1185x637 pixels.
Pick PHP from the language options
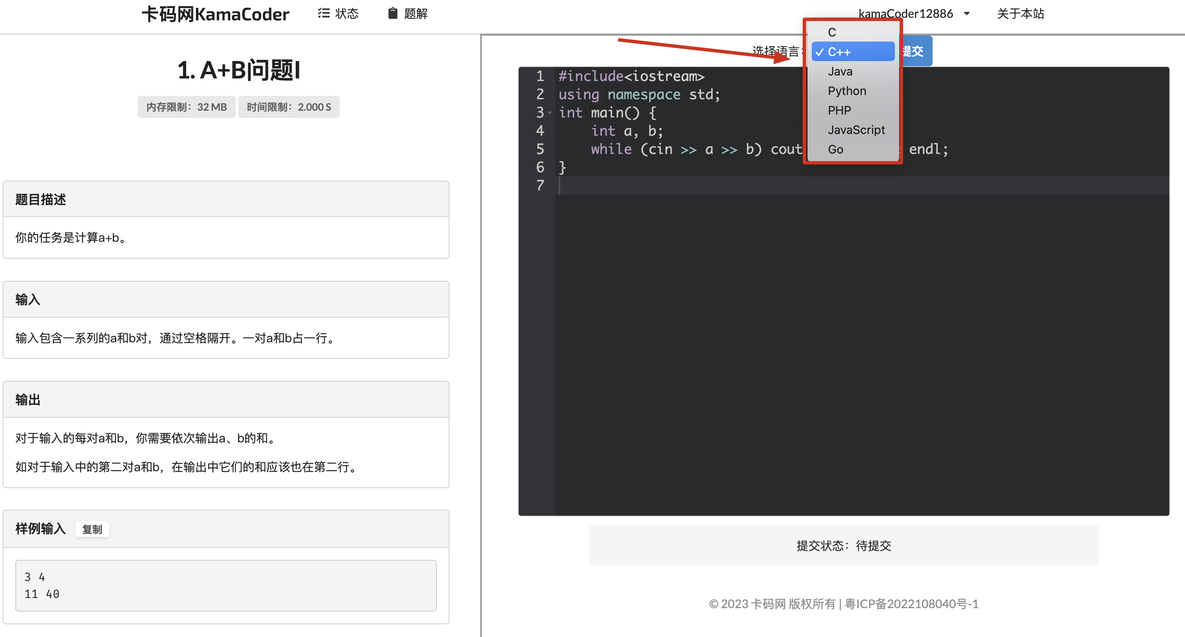tap(839, 110)
